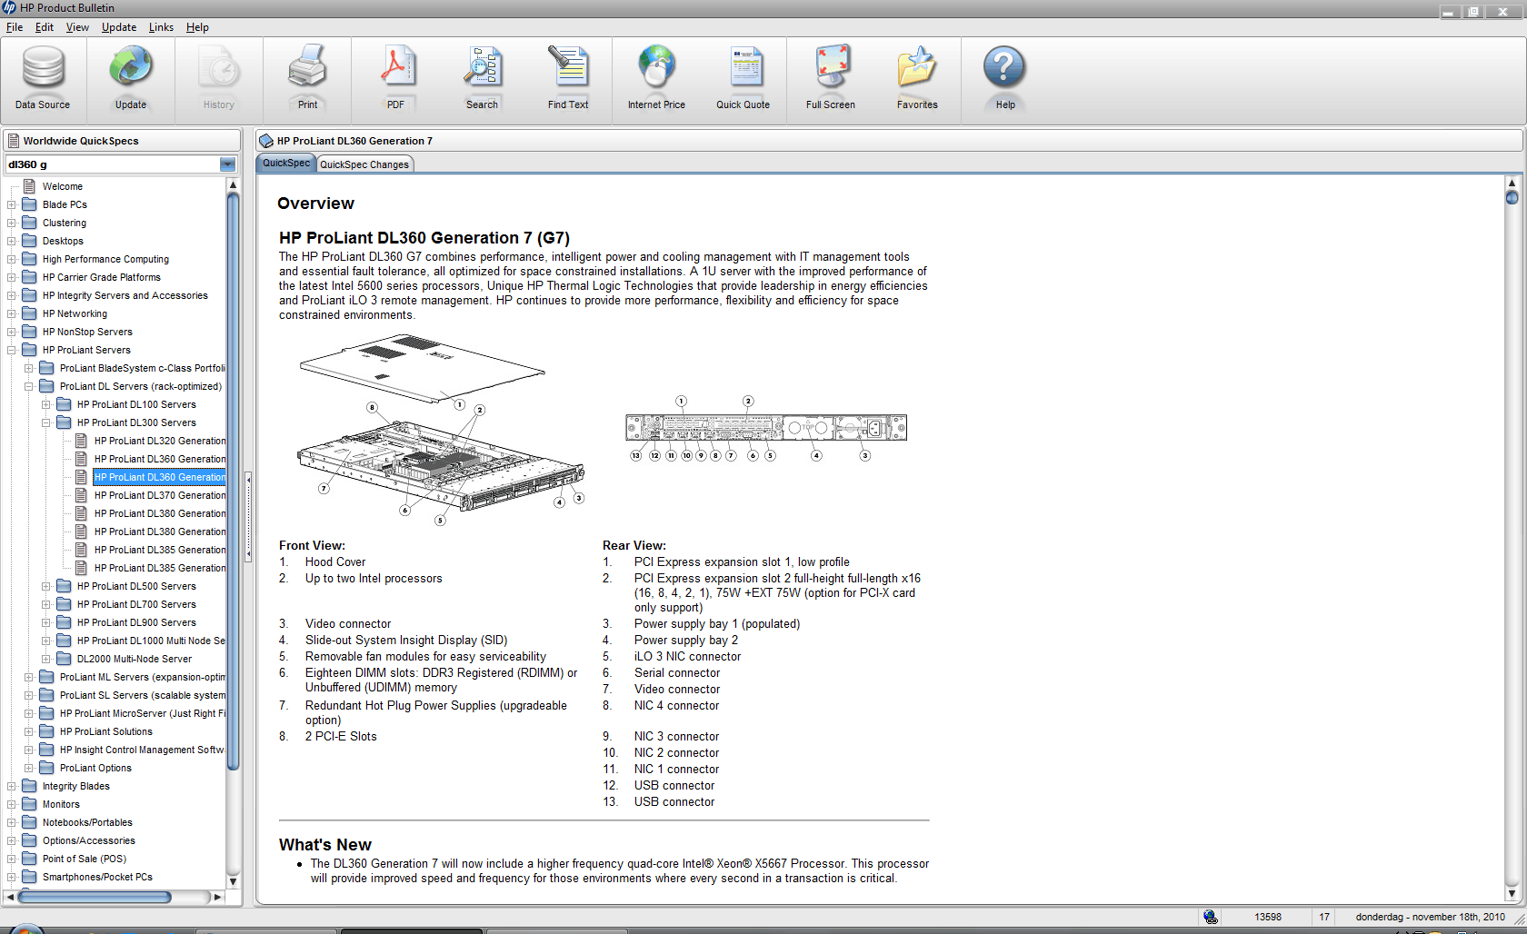The height and width of the screenshot is (934, 1527).
Task: Open Options/Accessories category
Action: pos(89,840)
